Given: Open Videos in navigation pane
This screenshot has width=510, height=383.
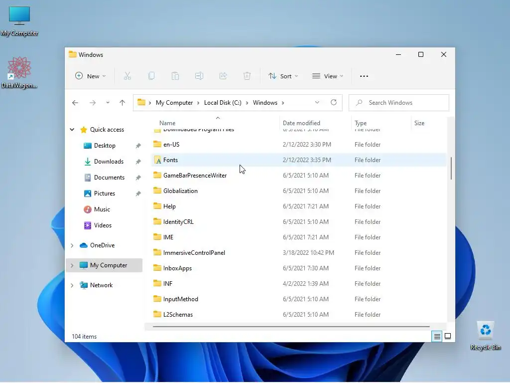Looking at the screenshot, I should tap(103, 225).
